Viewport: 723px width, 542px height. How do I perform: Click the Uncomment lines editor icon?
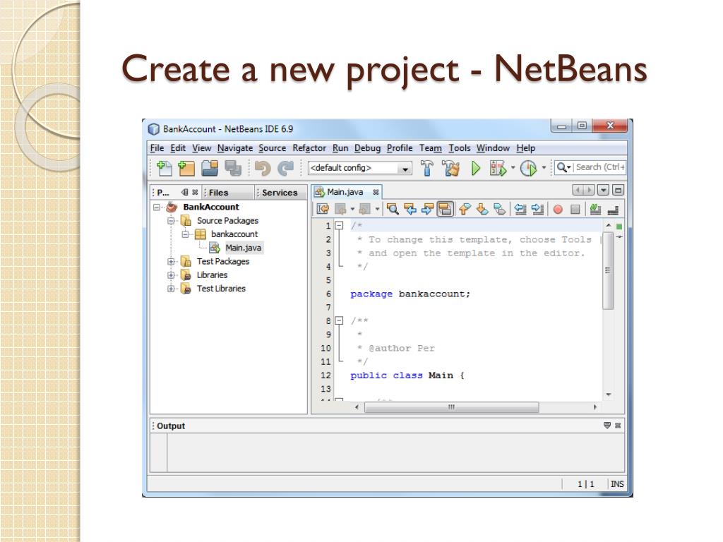[613, 210]
